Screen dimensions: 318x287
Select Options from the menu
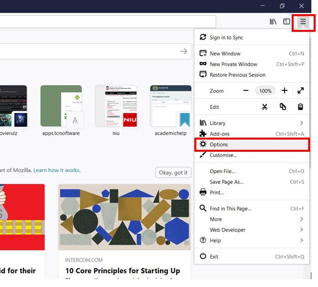[251, 145]
